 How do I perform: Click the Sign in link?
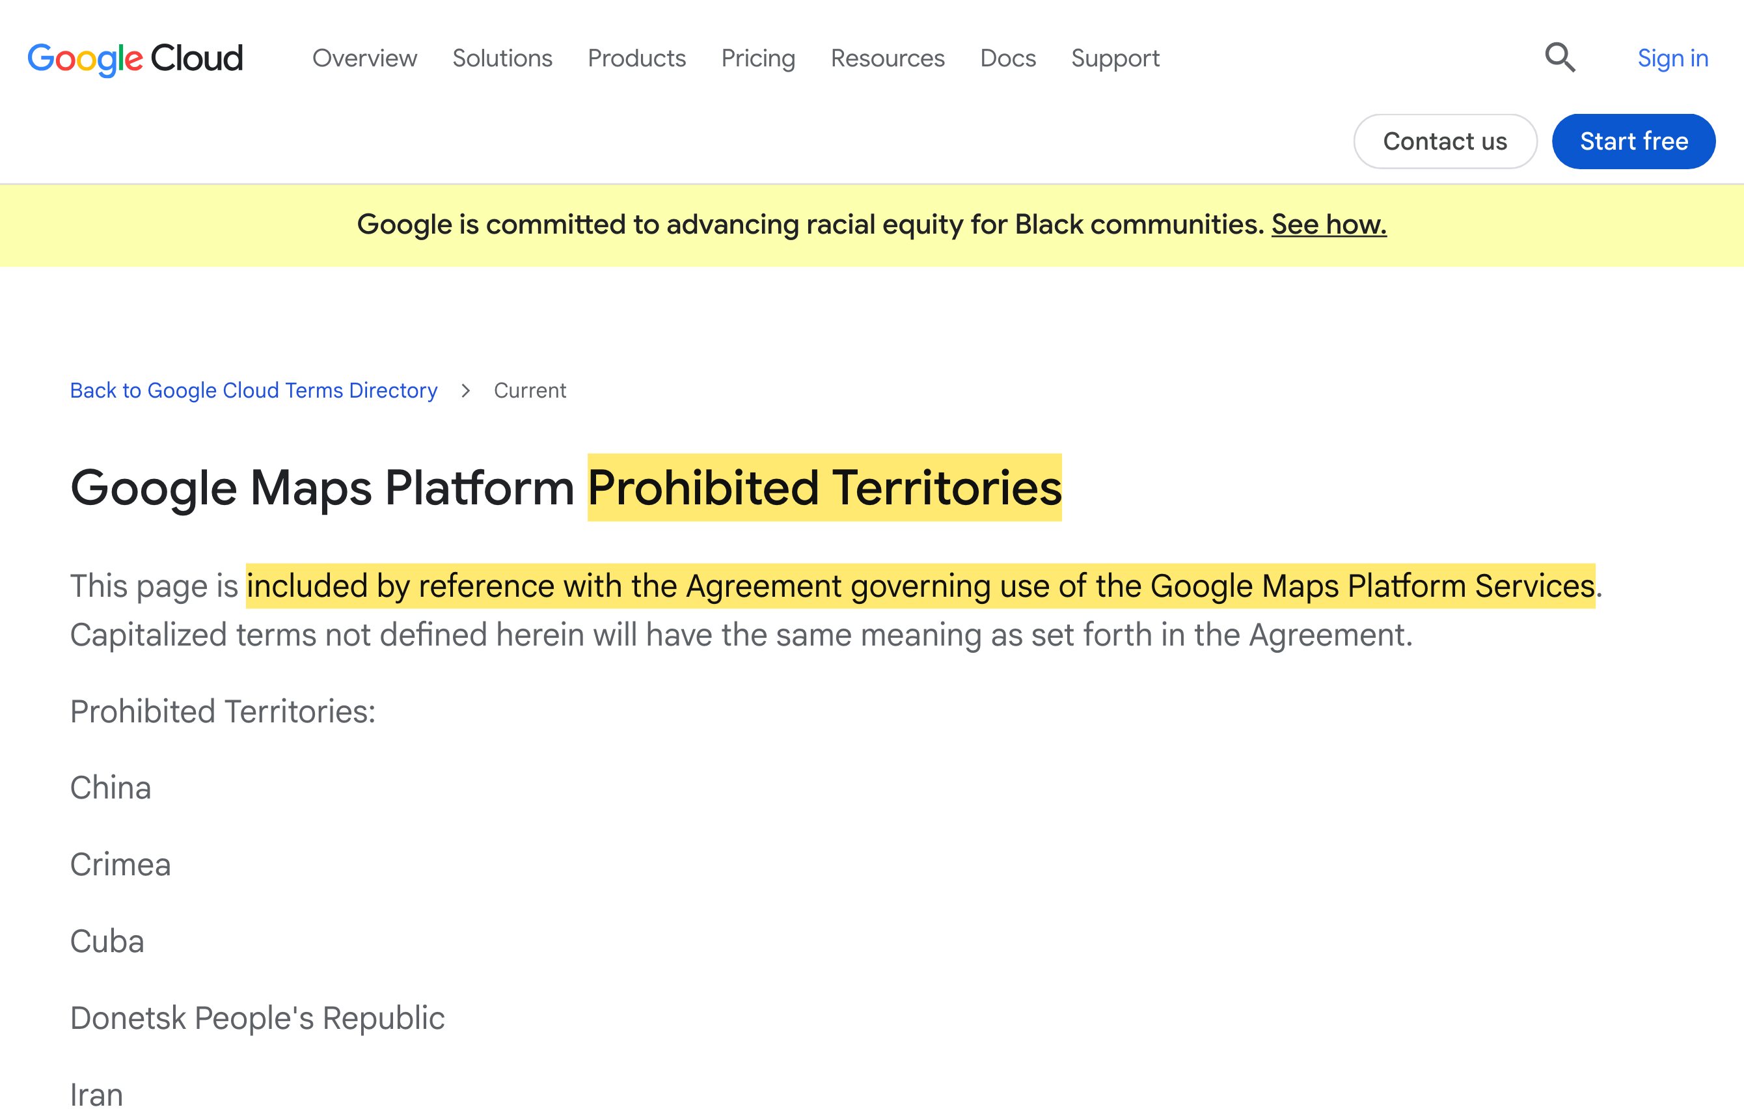tap(1672, 58)
